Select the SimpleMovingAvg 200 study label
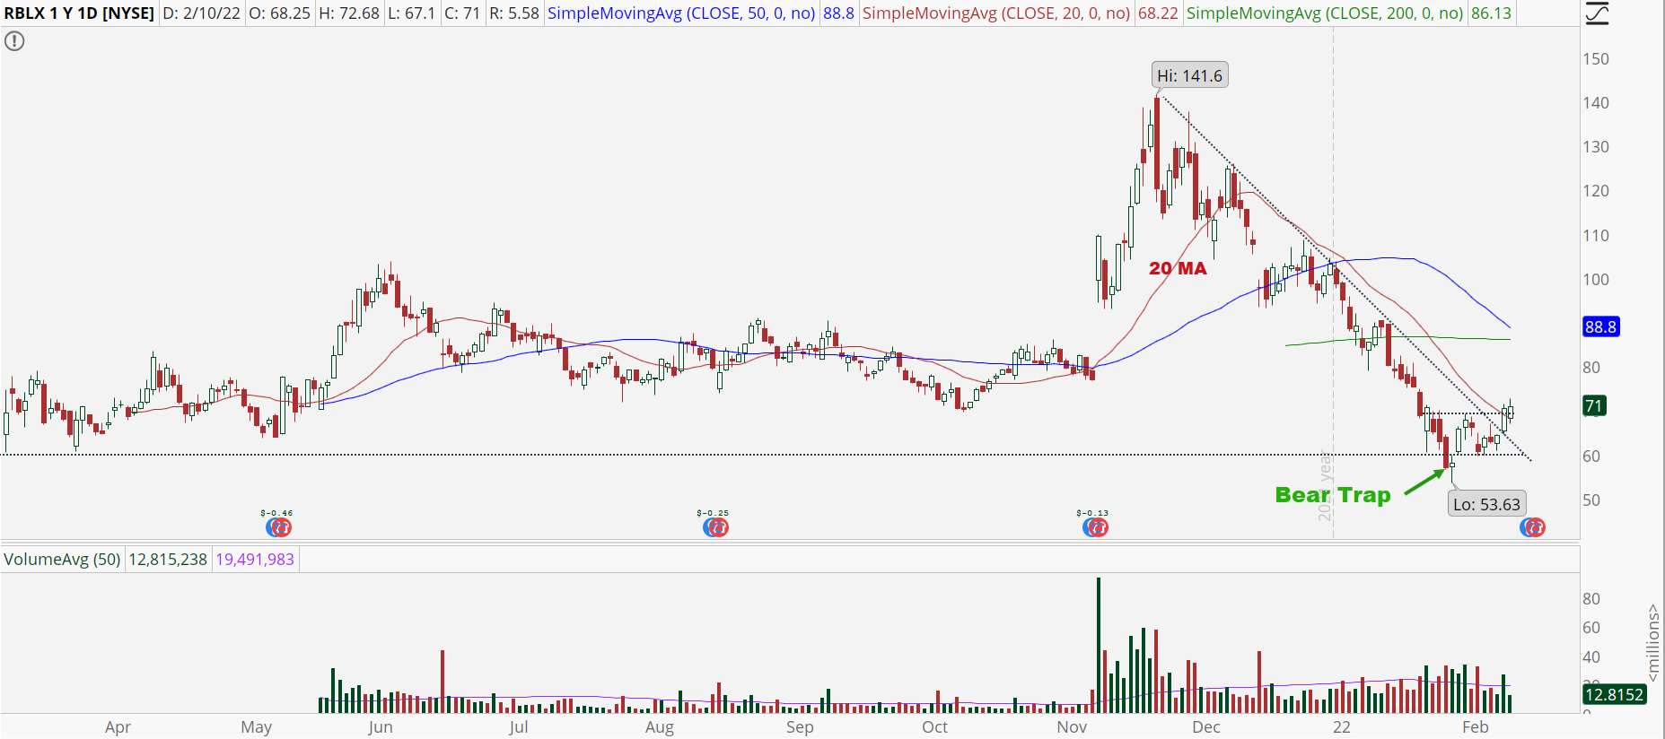Image resolution: width=1665 pixels, height=739 pixels. point(1325,13)
